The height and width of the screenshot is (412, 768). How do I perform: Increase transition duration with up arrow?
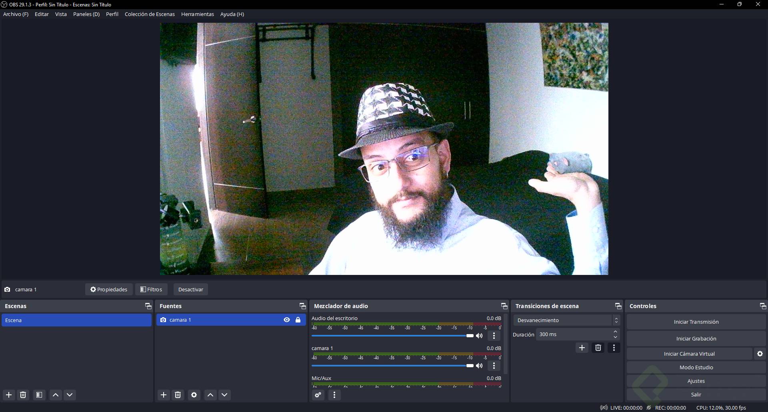616,332
